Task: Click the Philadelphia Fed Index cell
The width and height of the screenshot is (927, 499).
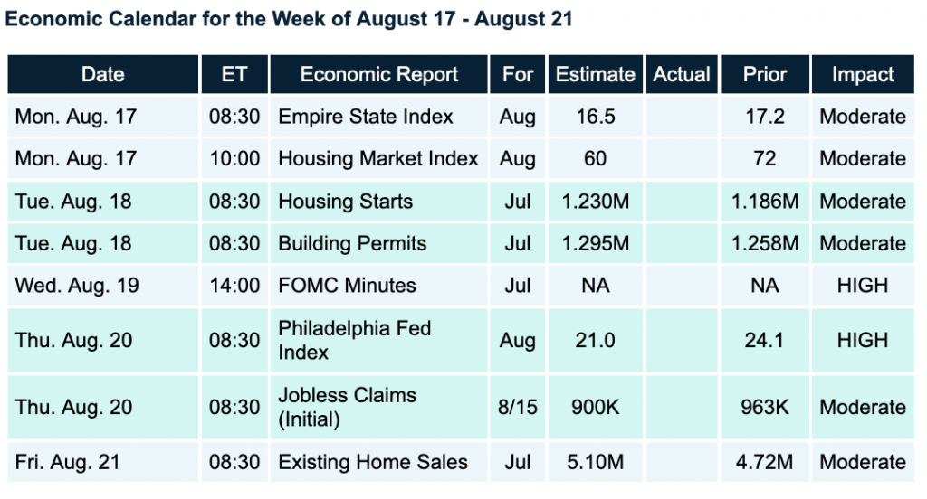Action: (x=354, y=340)
